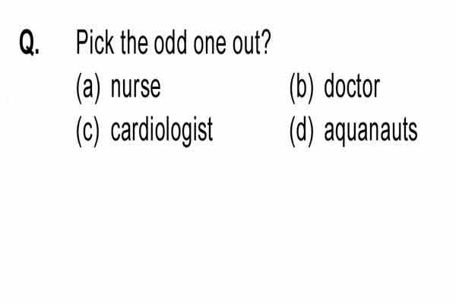Click the (d) option marker
Viewport: 456px width, 304px height.
click(x=302, y=131)
